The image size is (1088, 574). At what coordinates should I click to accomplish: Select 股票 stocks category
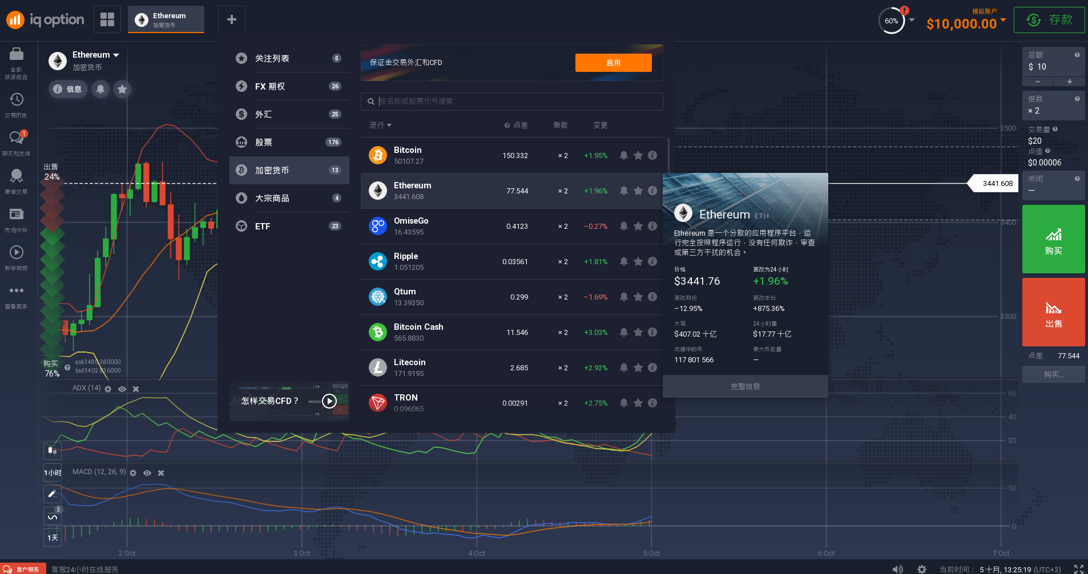(289, 142)
